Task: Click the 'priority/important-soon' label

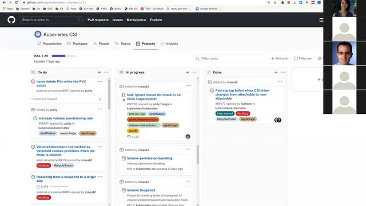Action: [143, 120]
